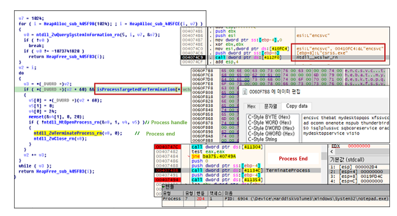Screen dimensions: 397x216
Task: Click ntdll_ZwQuerySystemInformation_rn call
Action: 78,35
